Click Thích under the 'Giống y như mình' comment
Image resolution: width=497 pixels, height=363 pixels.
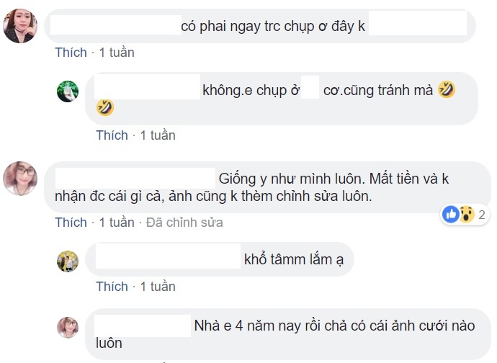pos(71,223)
